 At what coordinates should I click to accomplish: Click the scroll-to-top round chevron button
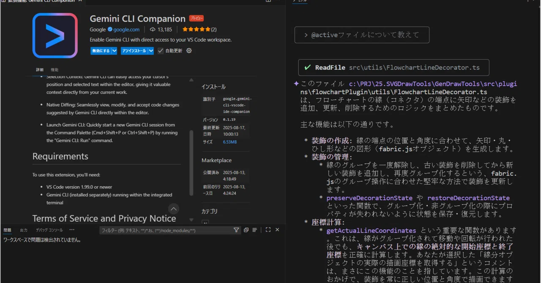click(174, 209)
